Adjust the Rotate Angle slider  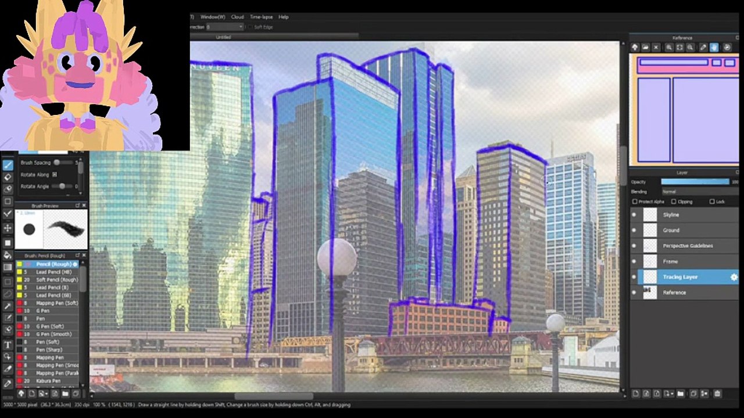point(63,186)
